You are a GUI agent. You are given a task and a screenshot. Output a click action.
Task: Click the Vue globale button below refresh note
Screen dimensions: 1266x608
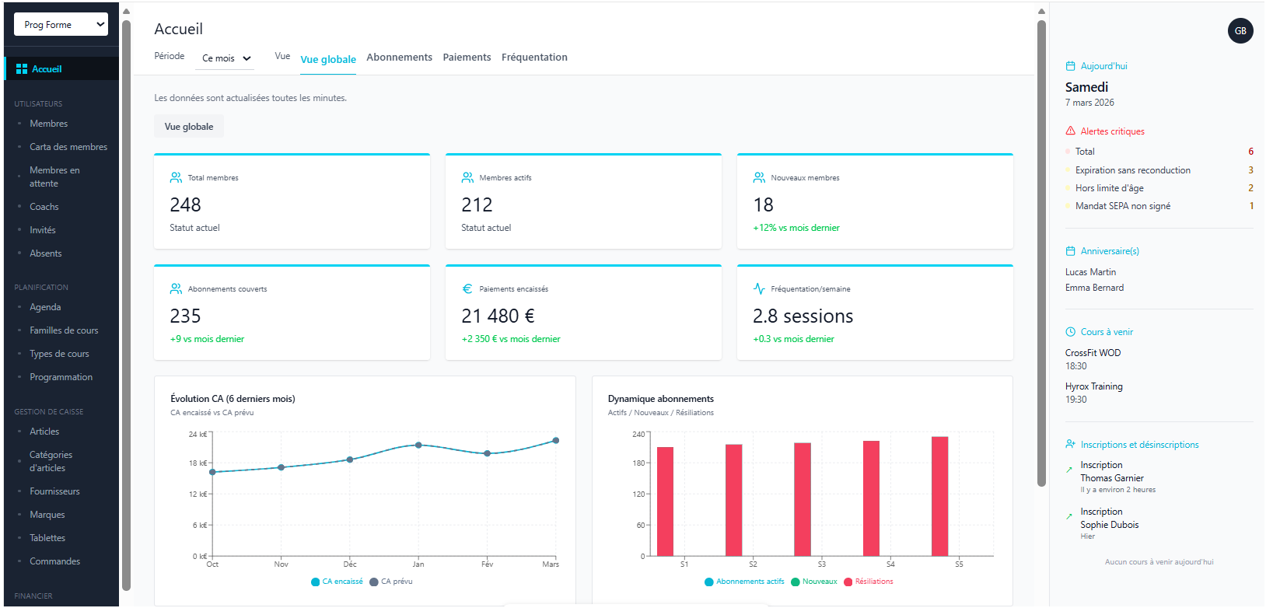click(189, 127)
